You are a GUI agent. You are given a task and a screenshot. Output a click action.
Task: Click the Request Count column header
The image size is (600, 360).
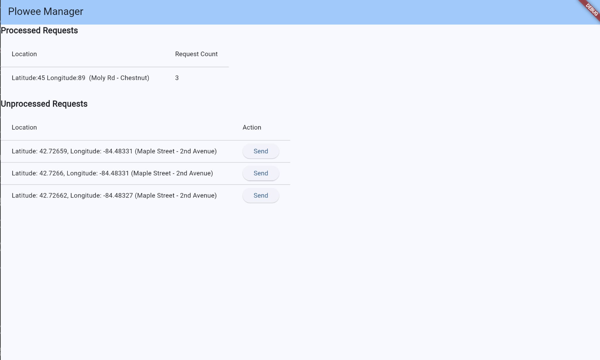point(196,54)
